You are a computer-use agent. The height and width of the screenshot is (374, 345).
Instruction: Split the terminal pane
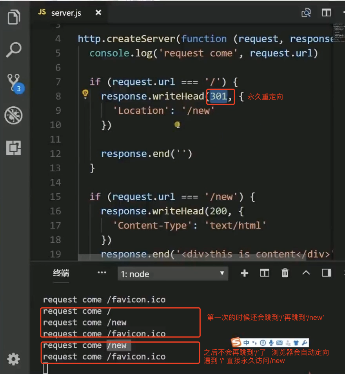pos(265,273)
